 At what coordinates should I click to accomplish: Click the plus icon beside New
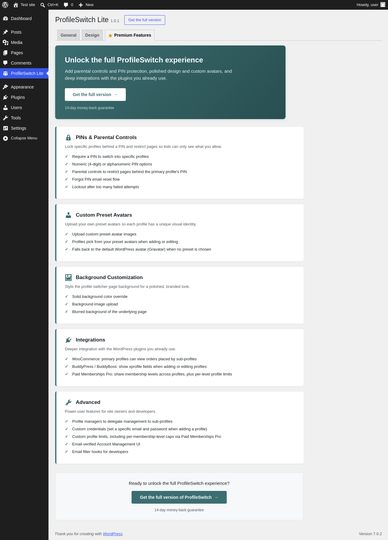(81, 5)
